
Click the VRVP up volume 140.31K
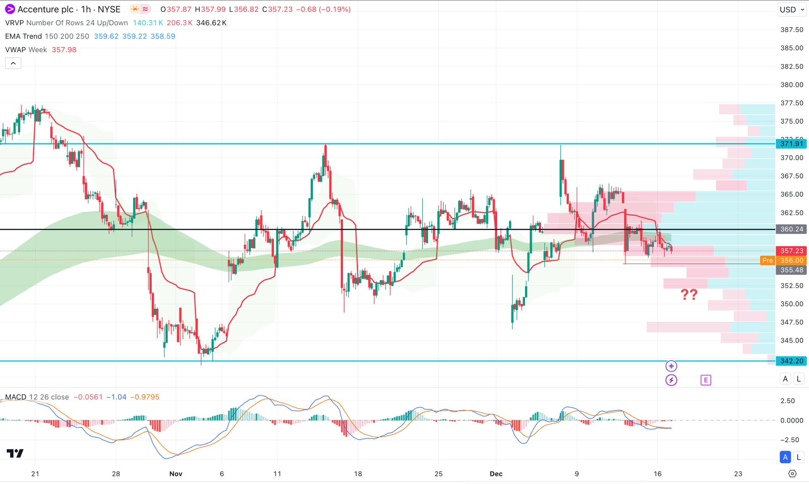click(x=148, y=23)
